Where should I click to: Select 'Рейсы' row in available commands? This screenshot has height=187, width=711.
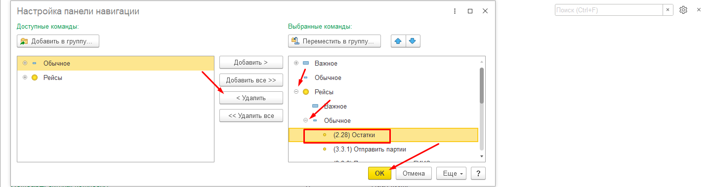click(x=116, y=77)
